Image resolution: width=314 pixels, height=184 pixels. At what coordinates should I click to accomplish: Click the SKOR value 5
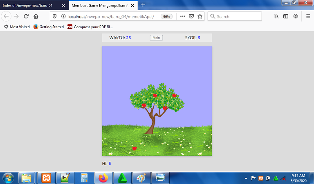[199, 38]
